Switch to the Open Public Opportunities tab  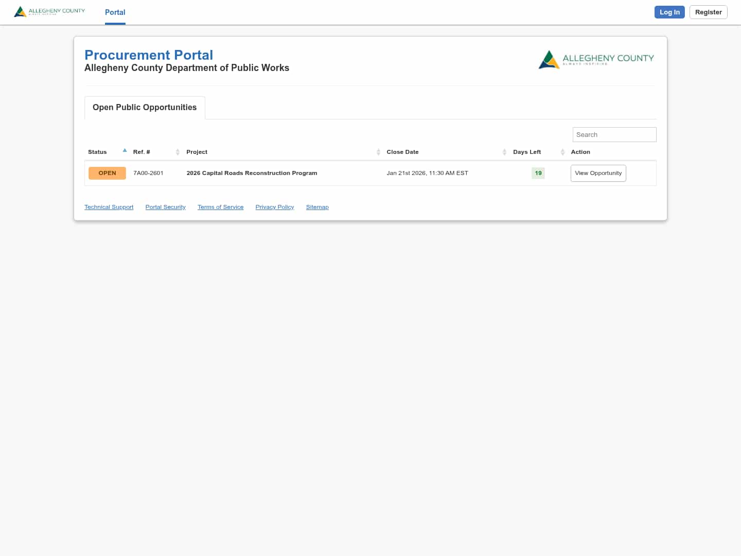coord(145,107)
